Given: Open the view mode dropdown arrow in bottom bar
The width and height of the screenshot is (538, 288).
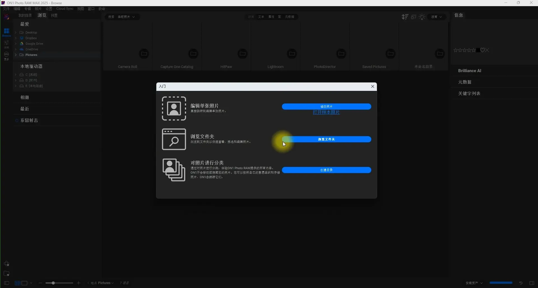Looking at the screenshot, I should click(x=31, y=283).
